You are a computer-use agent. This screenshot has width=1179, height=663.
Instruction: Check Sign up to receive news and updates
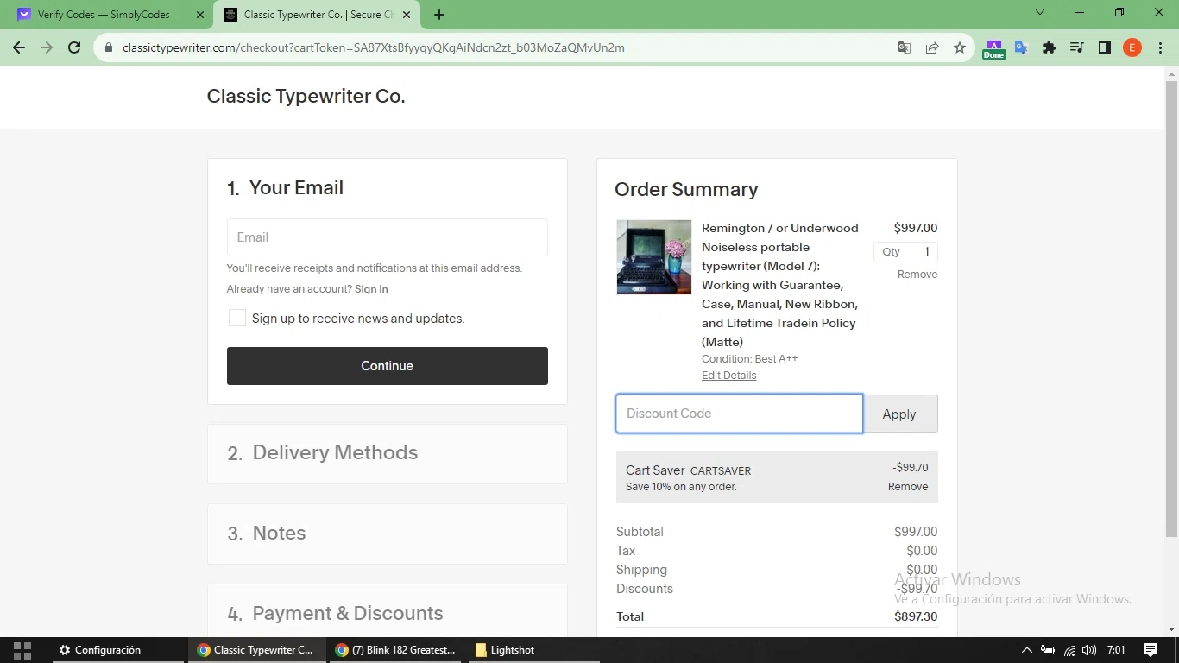pyautogui.click(x=236, y=318)
